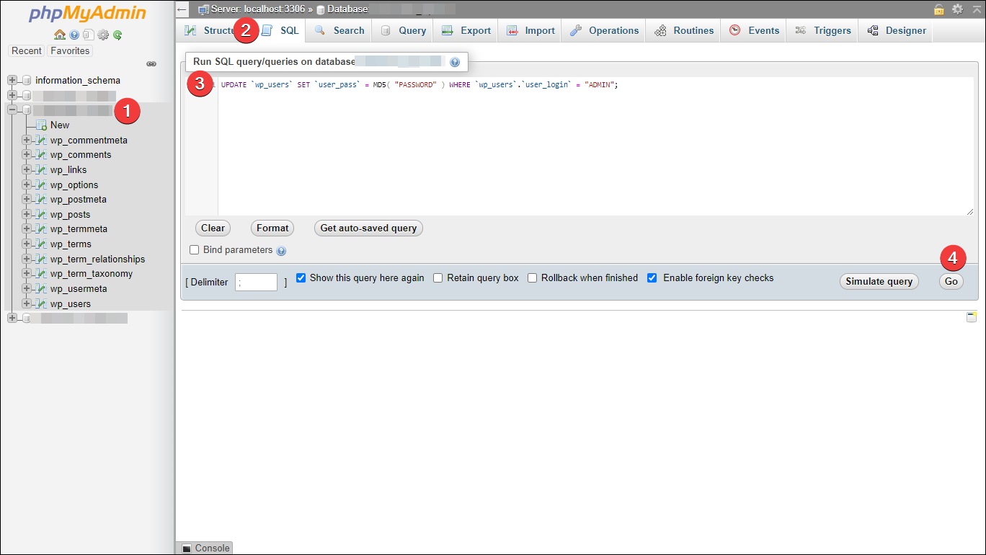The height and width of the screenshot is (555, 986).
Task: Disable Enable foreign key checks checkbox
Action: [x=652, y=277]
